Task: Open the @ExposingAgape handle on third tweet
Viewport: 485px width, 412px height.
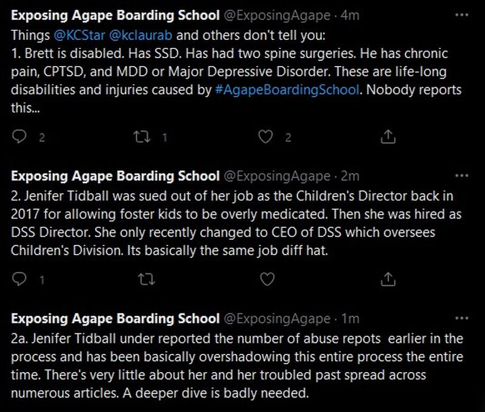Action: coord(277,318)
